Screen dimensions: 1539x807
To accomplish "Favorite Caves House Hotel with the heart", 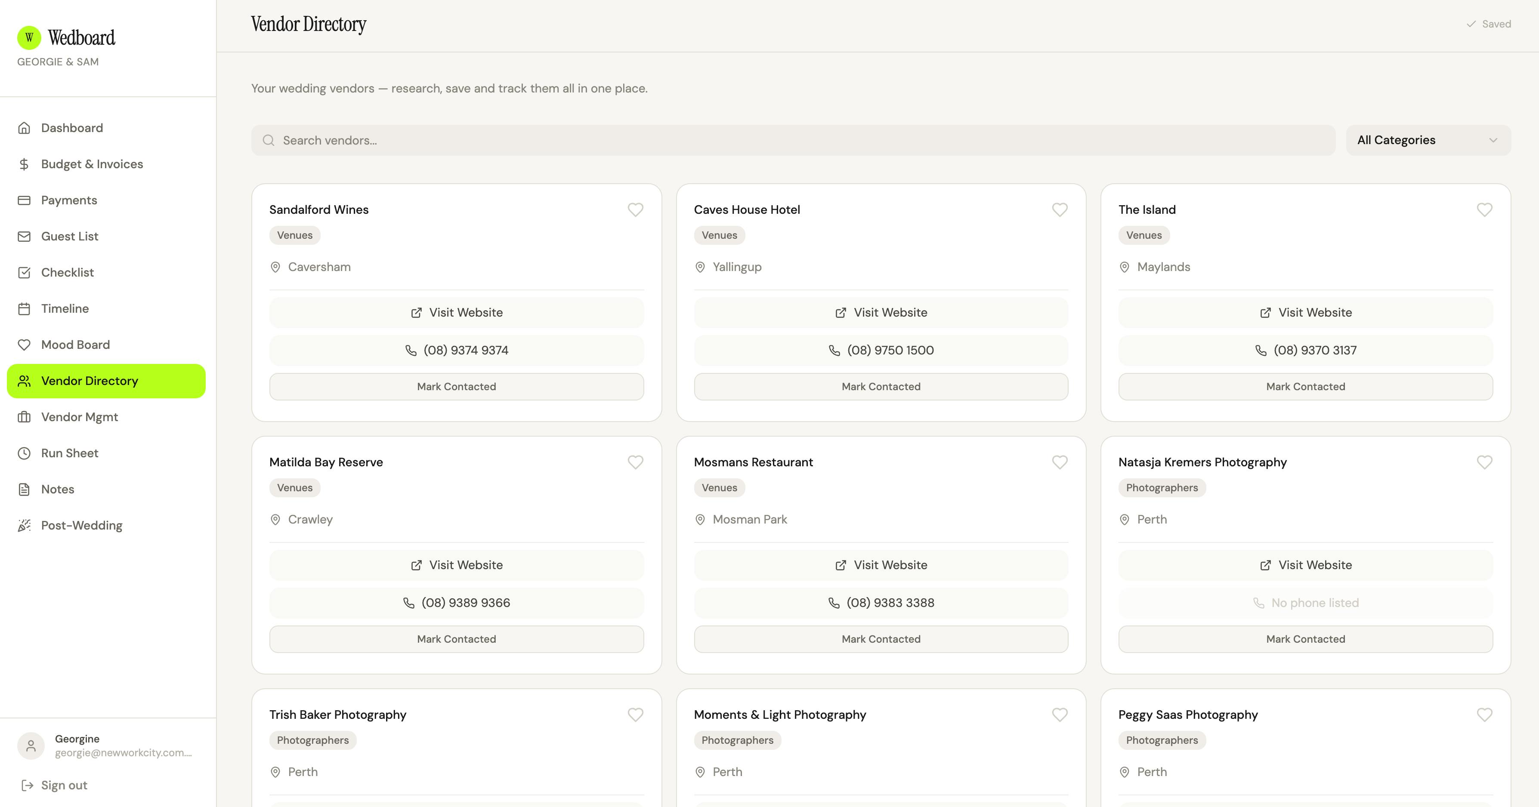I will (1060, 209).
